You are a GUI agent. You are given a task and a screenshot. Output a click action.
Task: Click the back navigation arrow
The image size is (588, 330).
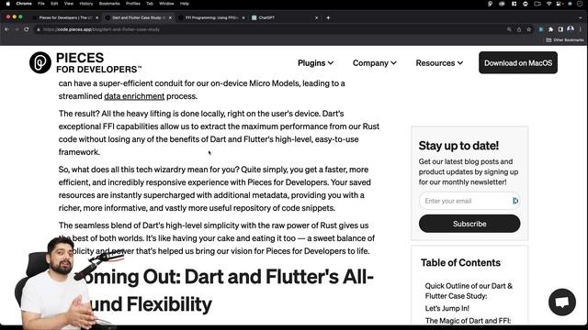[6, 29]
